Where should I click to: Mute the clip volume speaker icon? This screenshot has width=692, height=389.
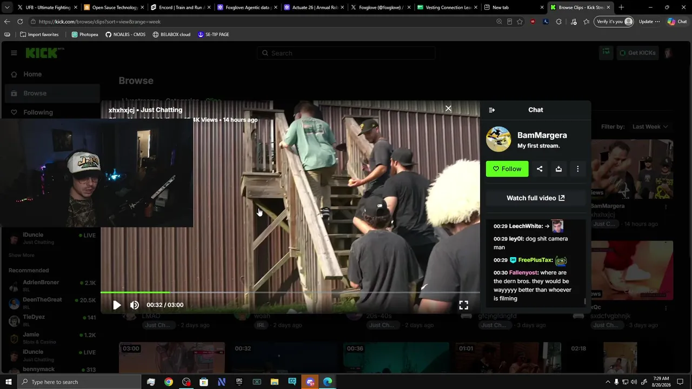[x=135, y=305]
